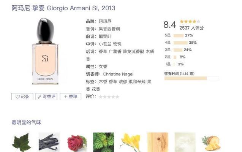Viewport: 242px width, 152px height.
Task: Click the 留香时间 longevity bar
Action: [x=191, y=78]
